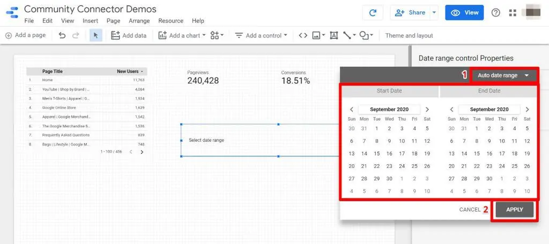Screen dimensions: 549x244
Task: Open the Auto date range dropdown
Action: tap(503, 75)
